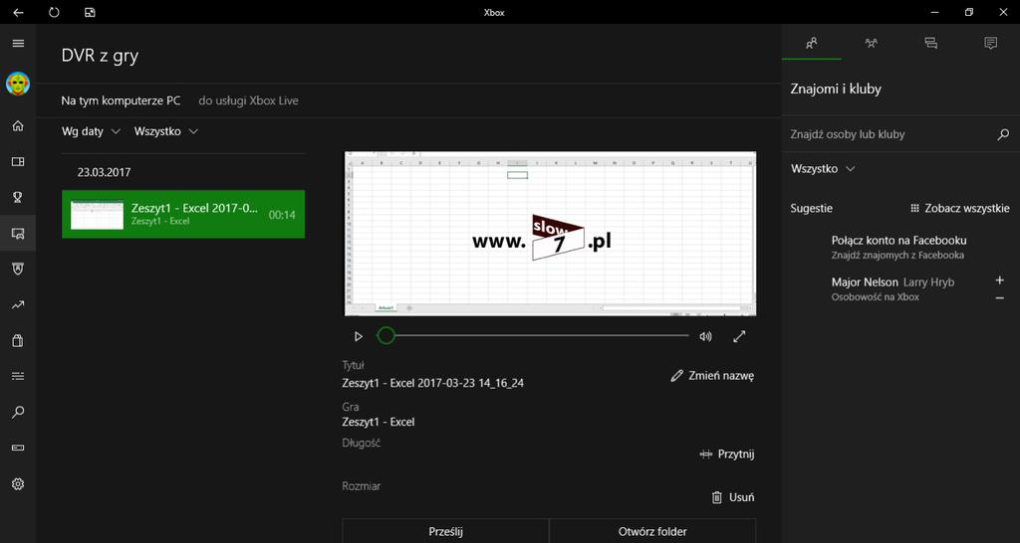Image resolution: width=1020 pixels, height=543 pixels.
Task: Click 'Zobacz wszystkie' link
Action: pyautogui.click(x=959, y=209)
